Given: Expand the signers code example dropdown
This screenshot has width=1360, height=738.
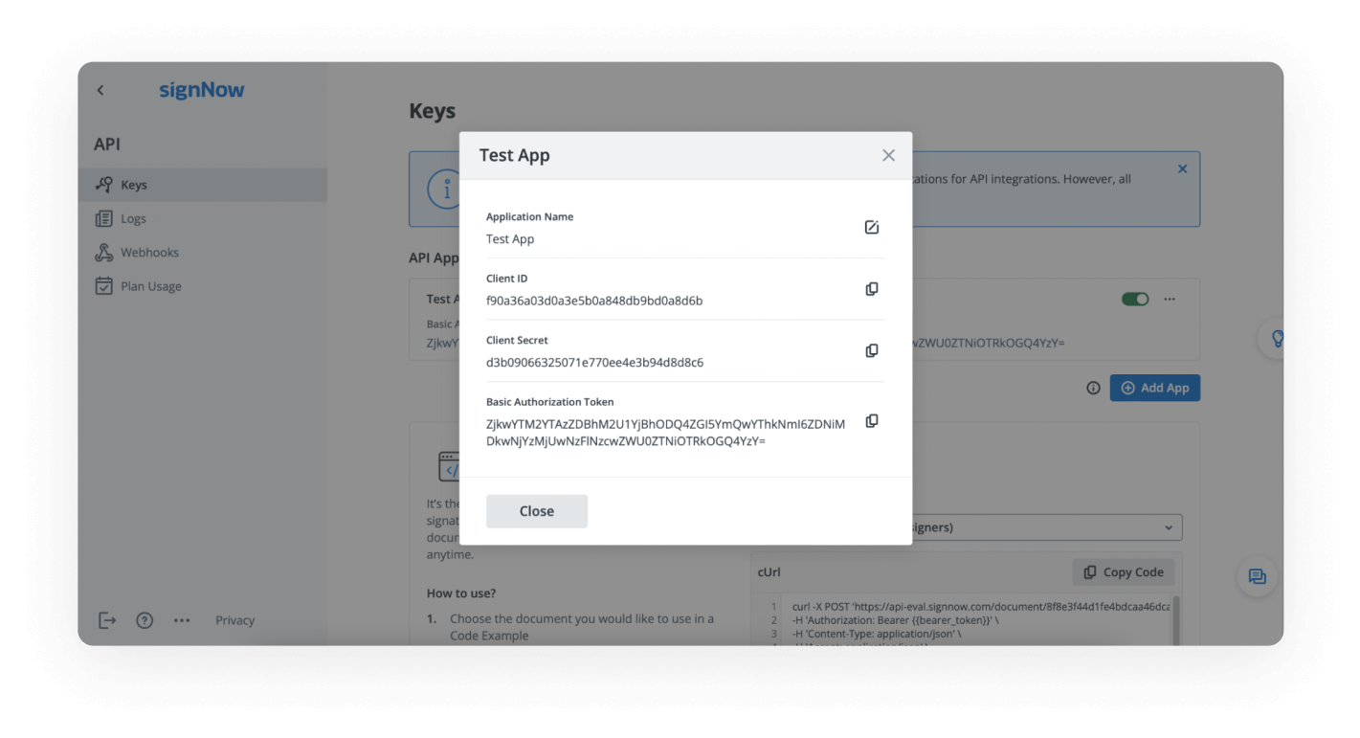Looking at the screenshot, I should tap(1167, 527).
